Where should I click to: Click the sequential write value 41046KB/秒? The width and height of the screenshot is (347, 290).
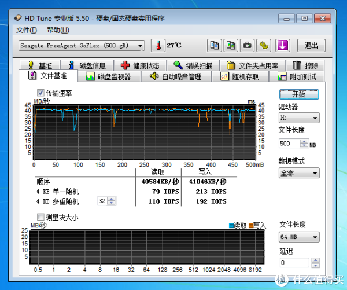[x=208, y=182]
